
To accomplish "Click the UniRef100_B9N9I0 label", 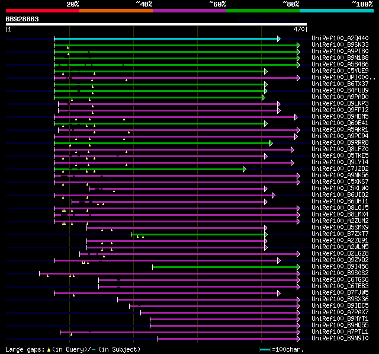I will [340, 339].
